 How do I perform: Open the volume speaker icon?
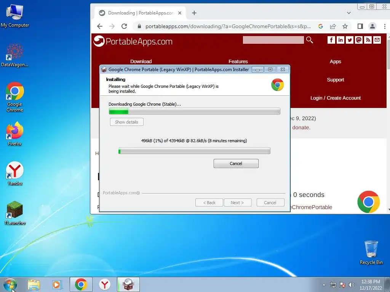point(352,285)
